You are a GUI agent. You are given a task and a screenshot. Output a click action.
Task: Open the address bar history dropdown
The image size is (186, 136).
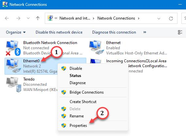[159, 19]
